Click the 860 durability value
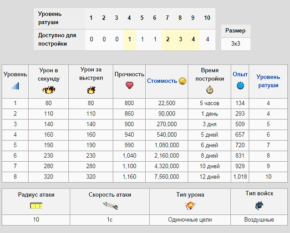Viewport: 290px width, 233px height. (x=129, y=114)
